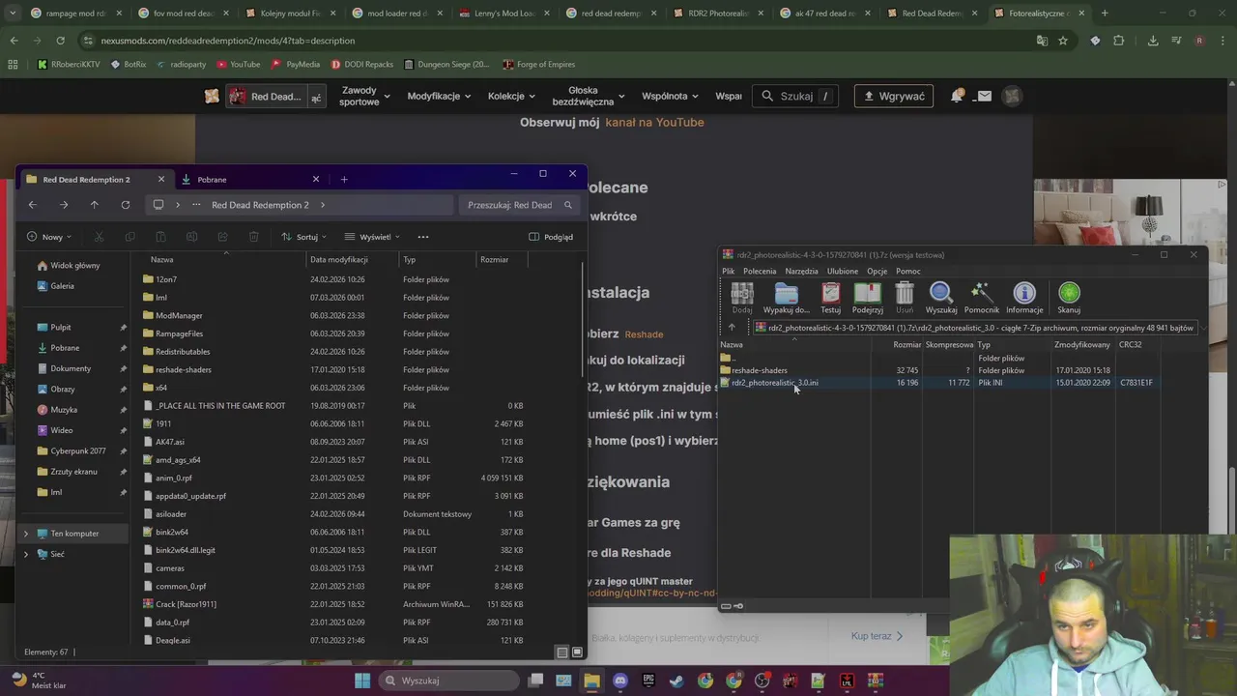Viewport: 1237px width, 696px height.
Task: Go up one level in Explorer
Action: [x=94, y=205]
